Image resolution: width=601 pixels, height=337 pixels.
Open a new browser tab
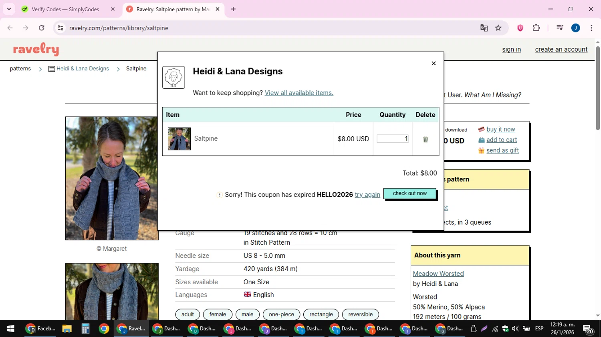point(233,9)
